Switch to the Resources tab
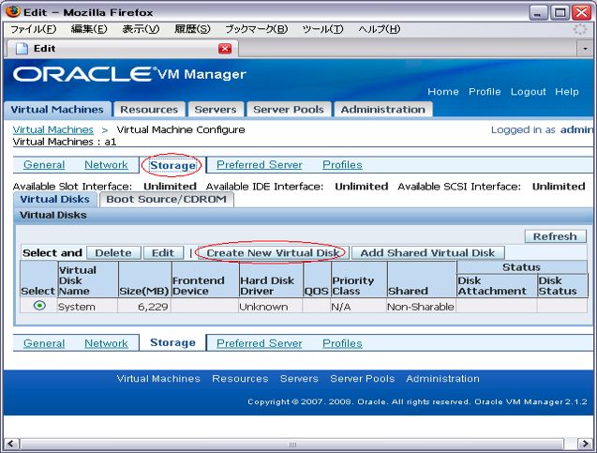This screenshot has width=597, height=453. 149,110
